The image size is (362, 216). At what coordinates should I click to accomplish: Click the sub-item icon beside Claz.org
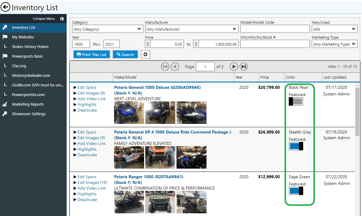pos(5,66)
